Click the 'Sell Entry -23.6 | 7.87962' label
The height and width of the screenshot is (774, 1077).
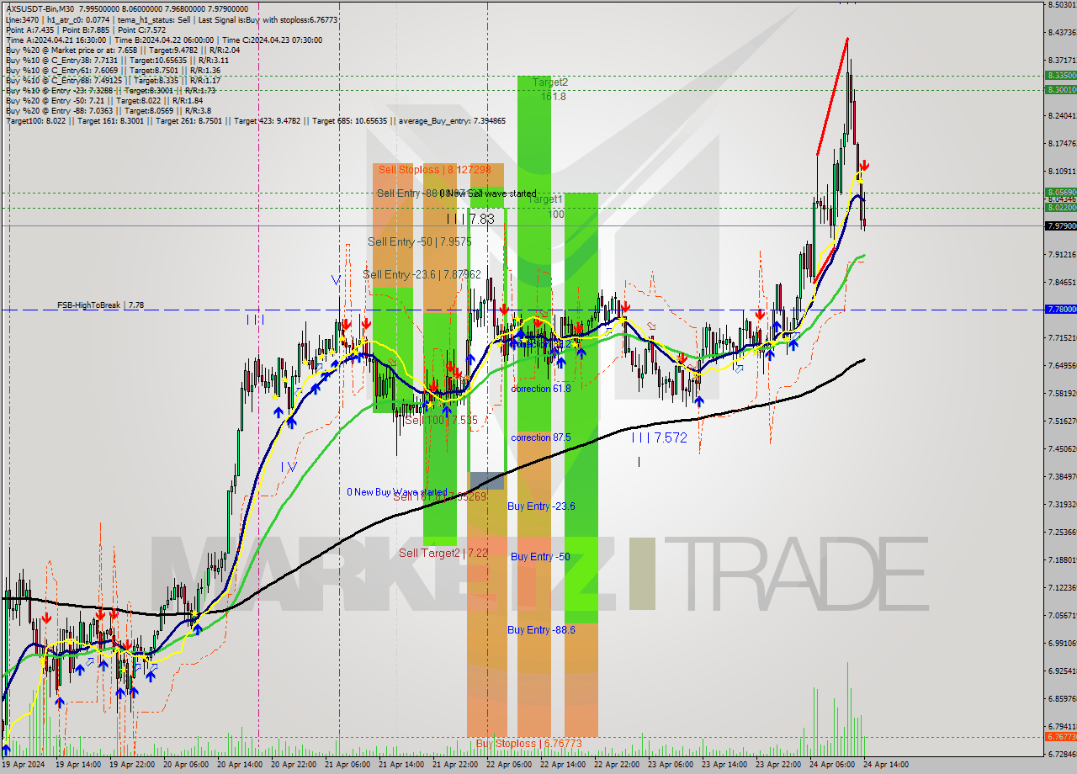(x=422, y=273)
